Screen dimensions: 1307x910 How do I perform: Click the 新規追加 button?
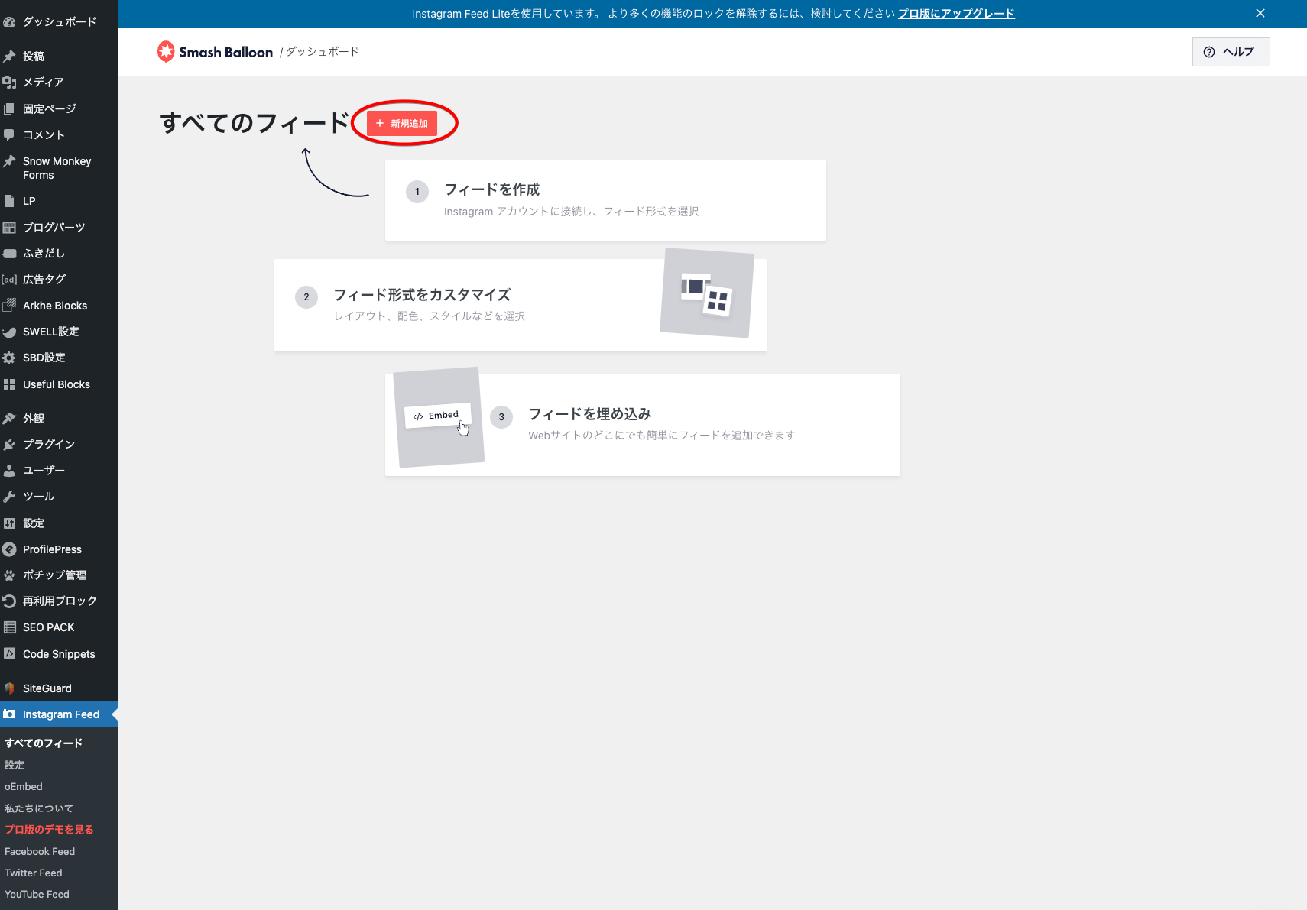tap(402, 123)
